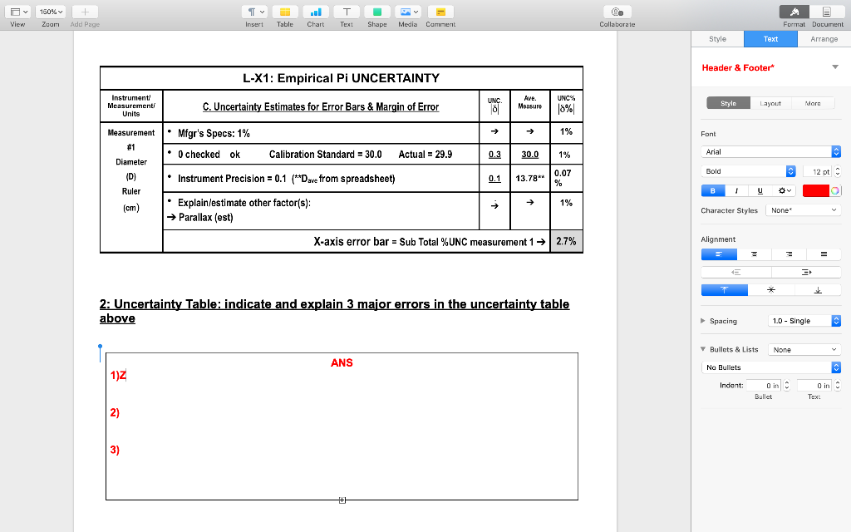Add a Text box from the toolbar
851x532 pixels.
coord(346,12)
